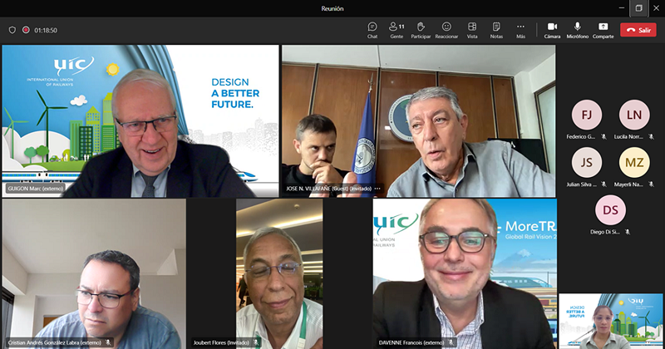
Task: Change layout via Vista menu
Action: [x=471, y=29]
